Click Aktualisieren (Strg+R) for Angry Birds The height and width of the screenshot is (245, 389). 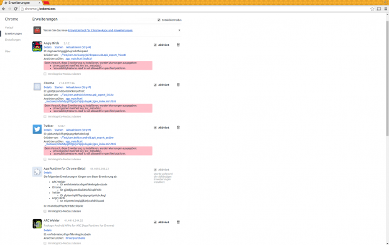tap(78, 47)
